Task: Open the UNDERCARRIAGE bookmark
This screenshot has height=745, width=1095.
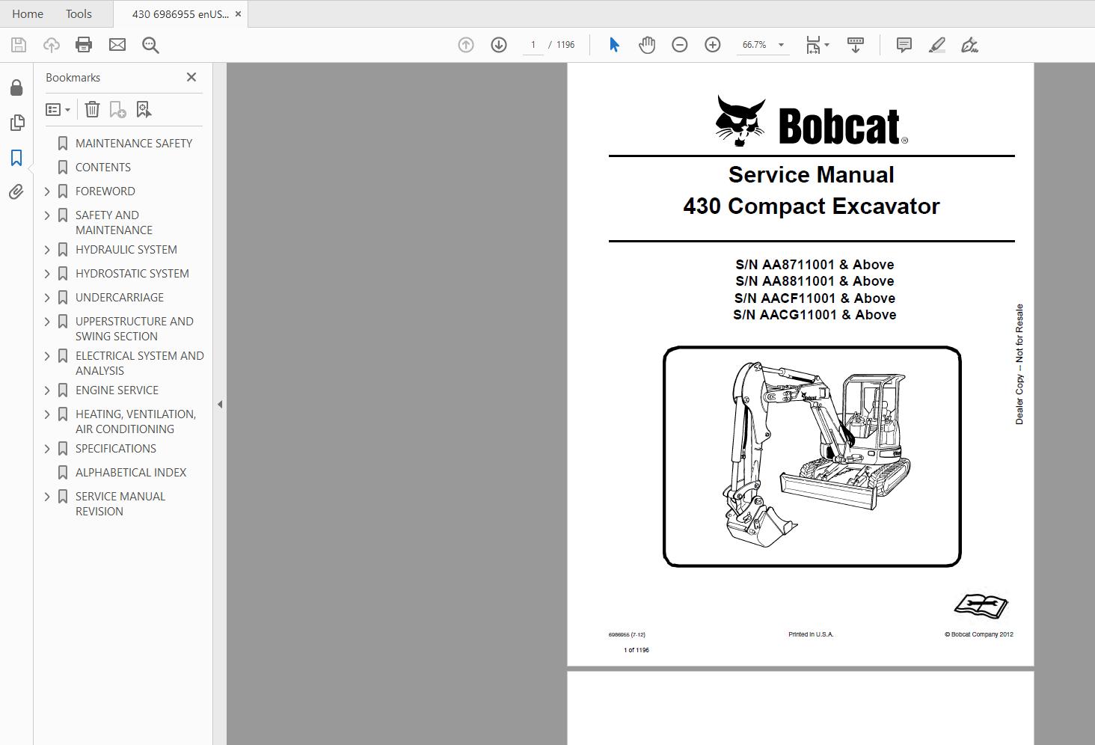Action: click(x=120, y=297)
